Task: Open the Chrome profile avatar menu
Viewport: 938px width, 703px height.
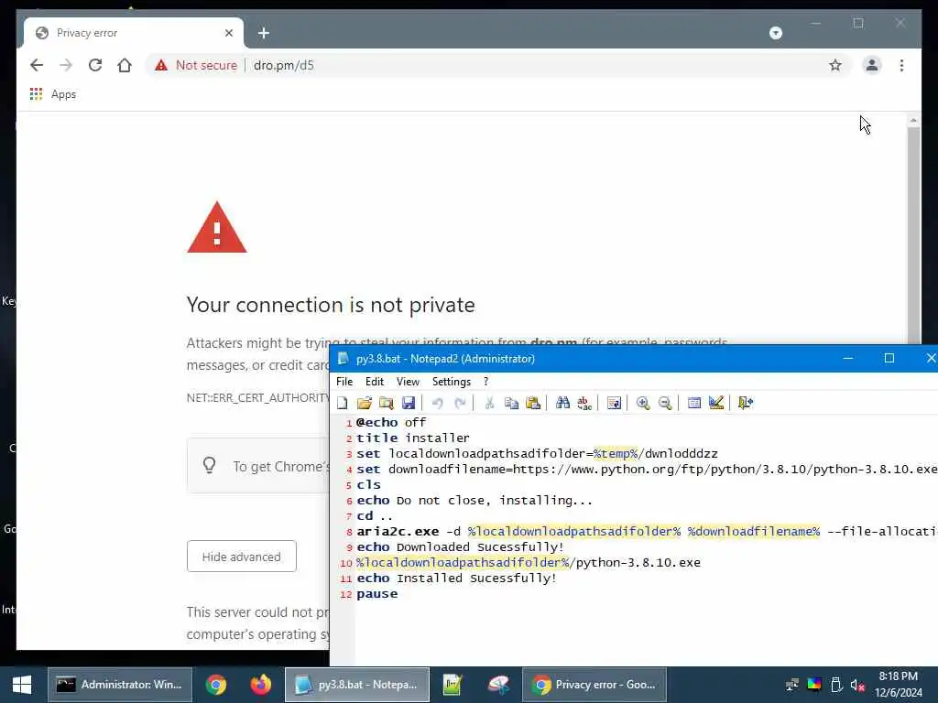Action: pos(872,65)
